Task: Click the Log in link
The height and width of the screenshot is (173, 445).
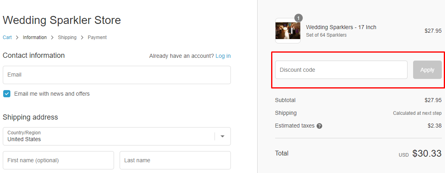Action: [x=223, y=56]
